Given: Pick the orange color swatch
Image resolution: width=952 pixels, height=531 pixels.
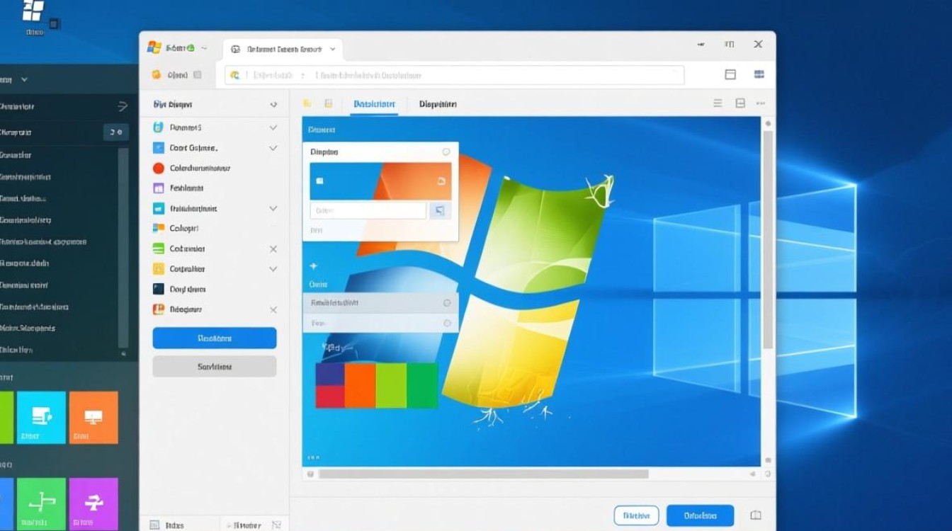Looking at the screenshot, I should [360, 385].
